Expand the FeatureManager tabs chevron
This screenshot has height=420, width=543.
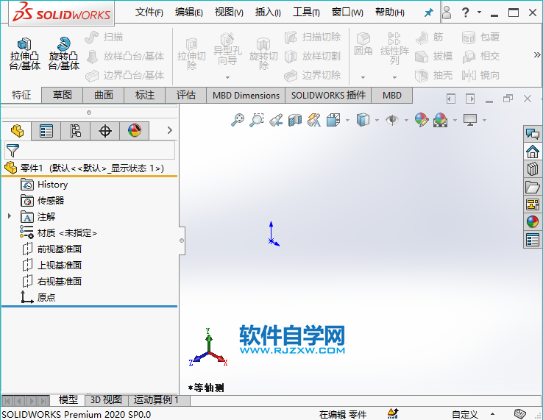tap(170, 130)
